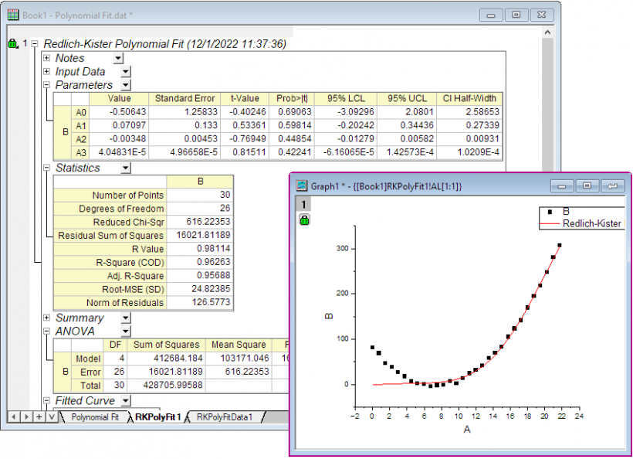The image size is (633, 459).
Task: Click the green lock icon in Graph1
Action: coord(304,220)
